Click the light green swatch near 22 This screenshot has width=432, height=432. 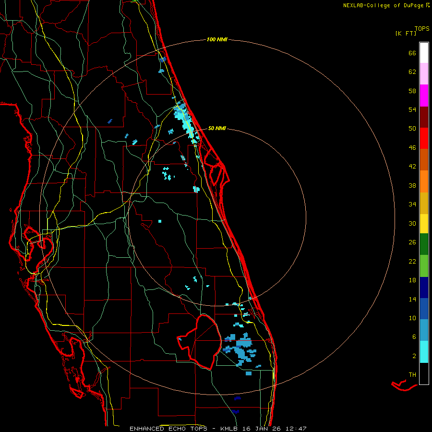click(424, 266)
